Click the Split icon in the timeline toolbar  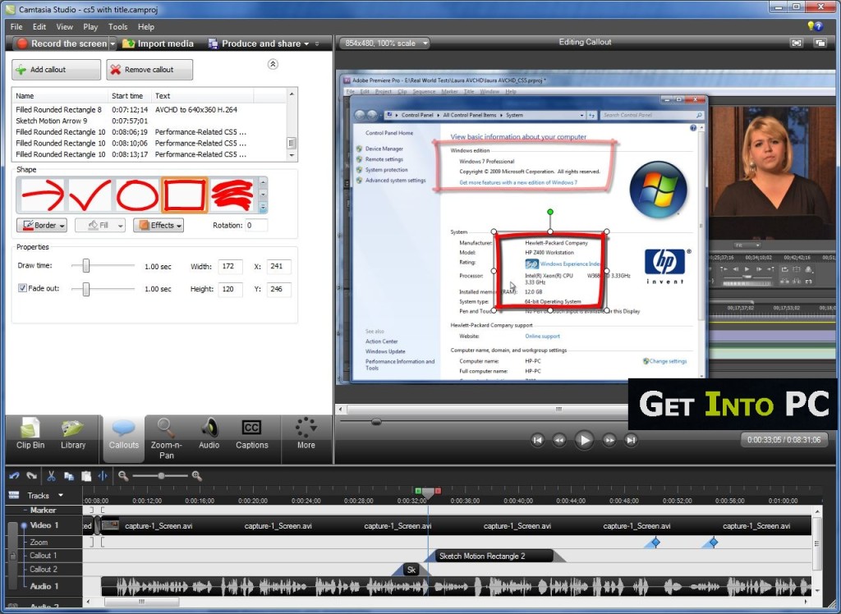click(103, 475)
